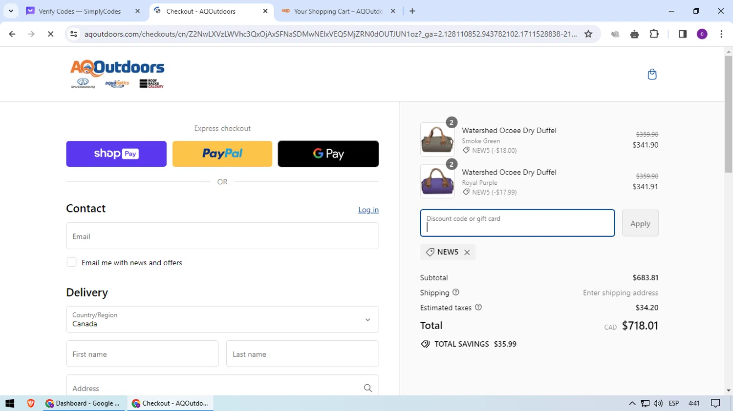Screen dimensions: 733x411
Task: Click the First name field
Action: click(x=142, y=354)
